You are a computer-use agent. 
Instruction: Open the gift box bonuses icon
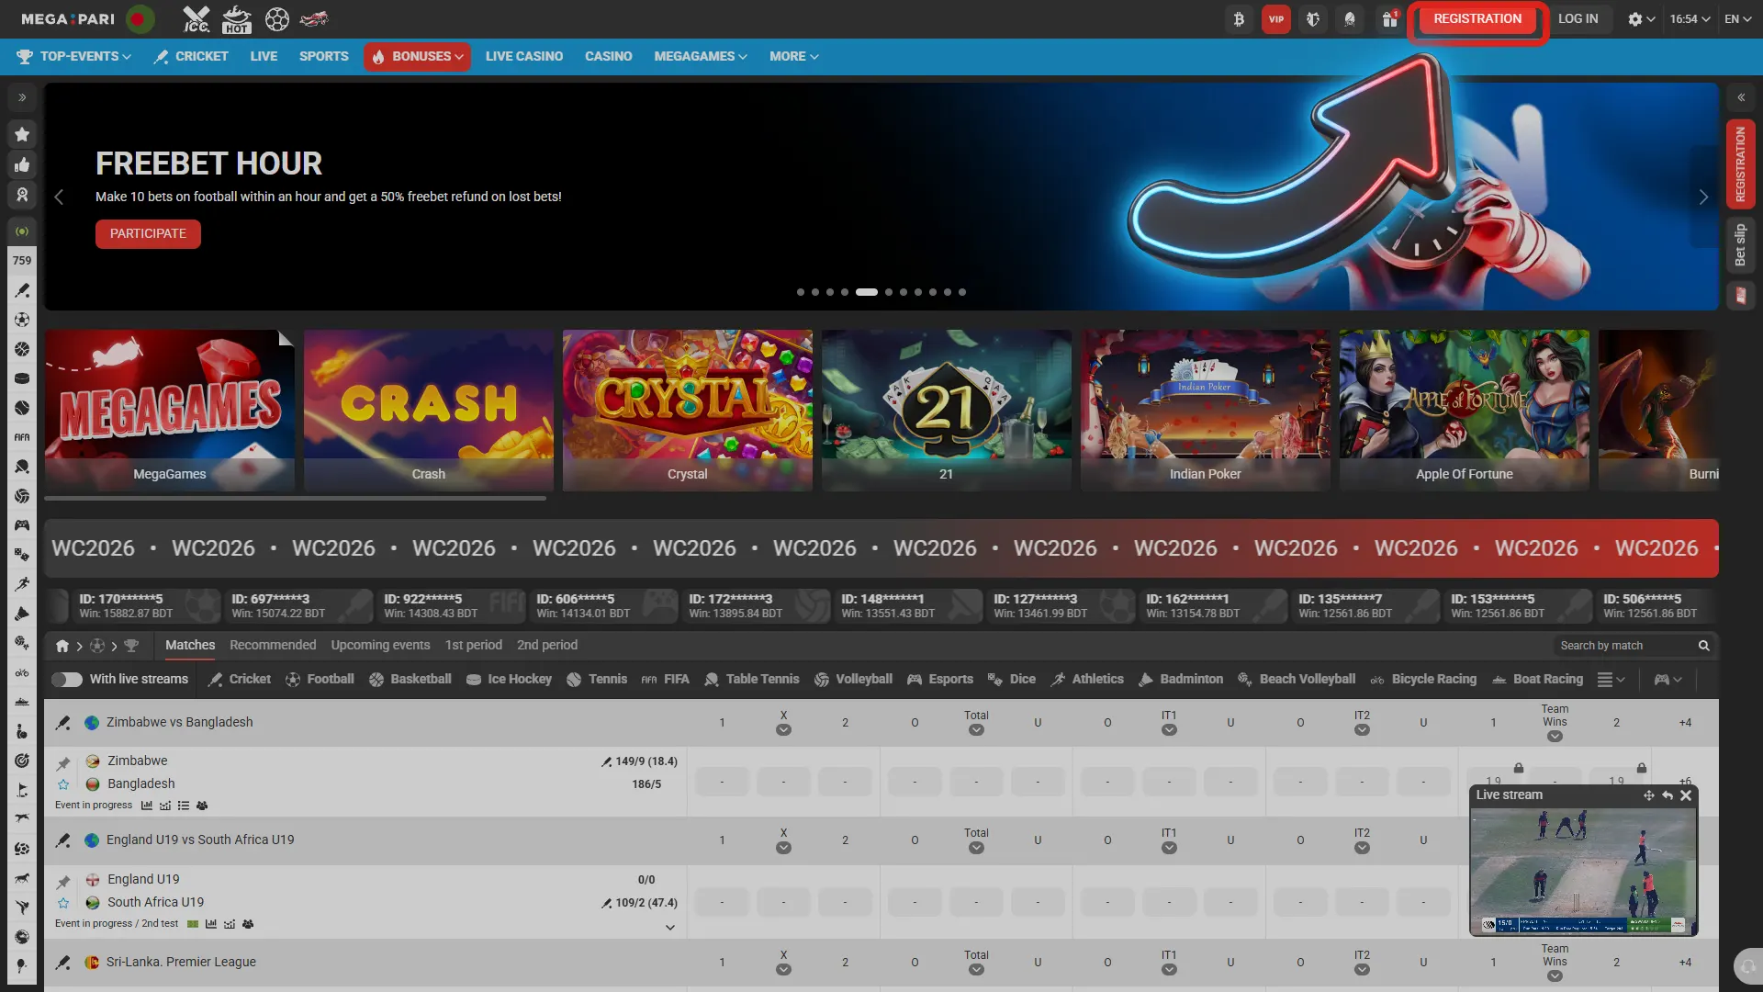point(1390,19)
